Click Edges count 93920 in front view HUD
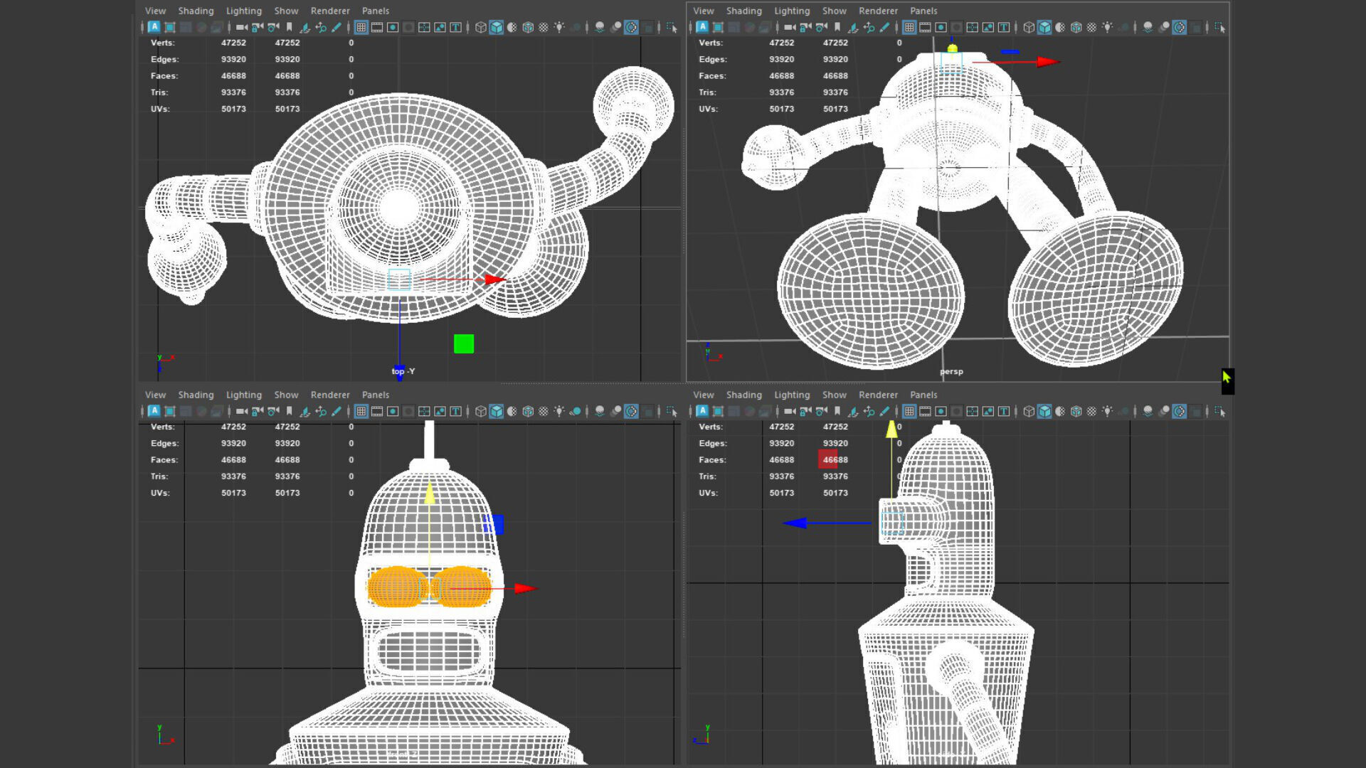The height and width of the screenshot is (768, 1366). [233, 443]
